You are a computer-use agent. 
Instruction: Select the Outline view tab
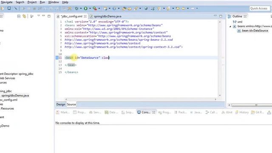[237, 16]
